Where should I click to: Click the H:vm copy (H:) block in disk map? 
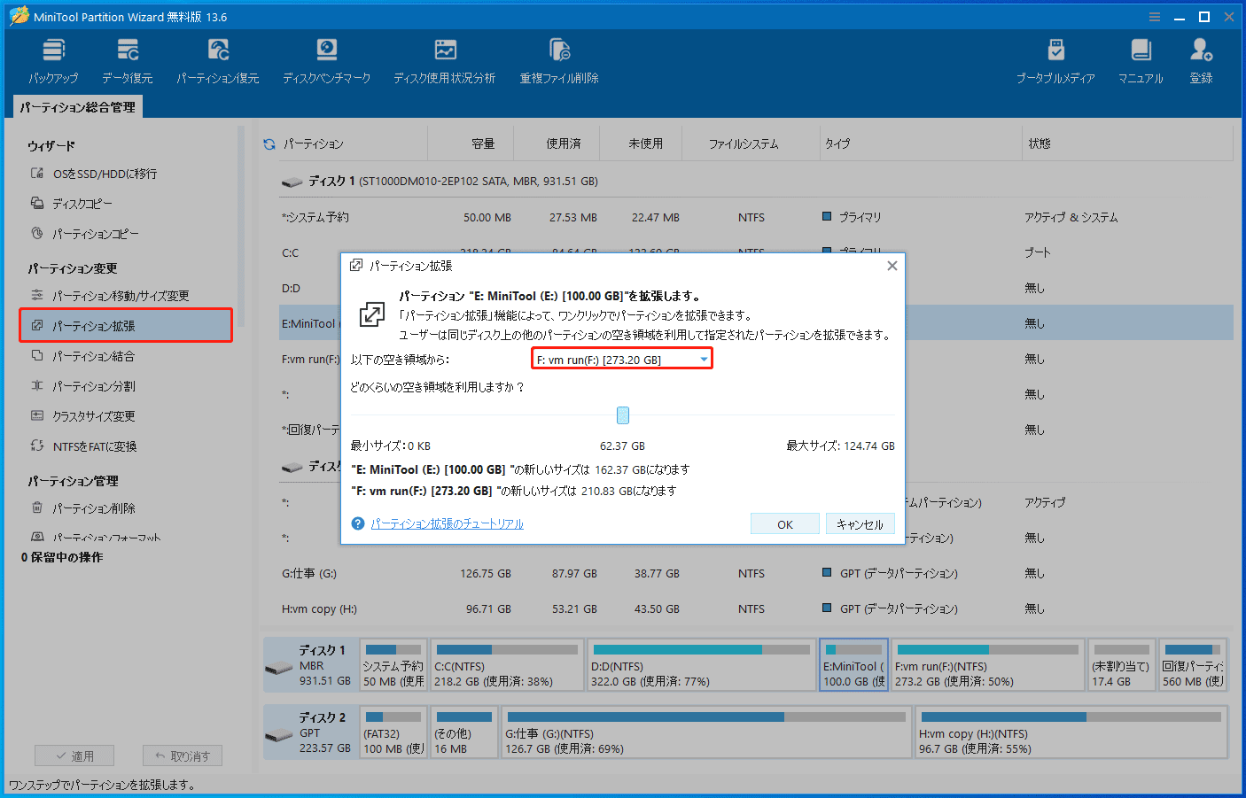click(x=1071, y=732)
